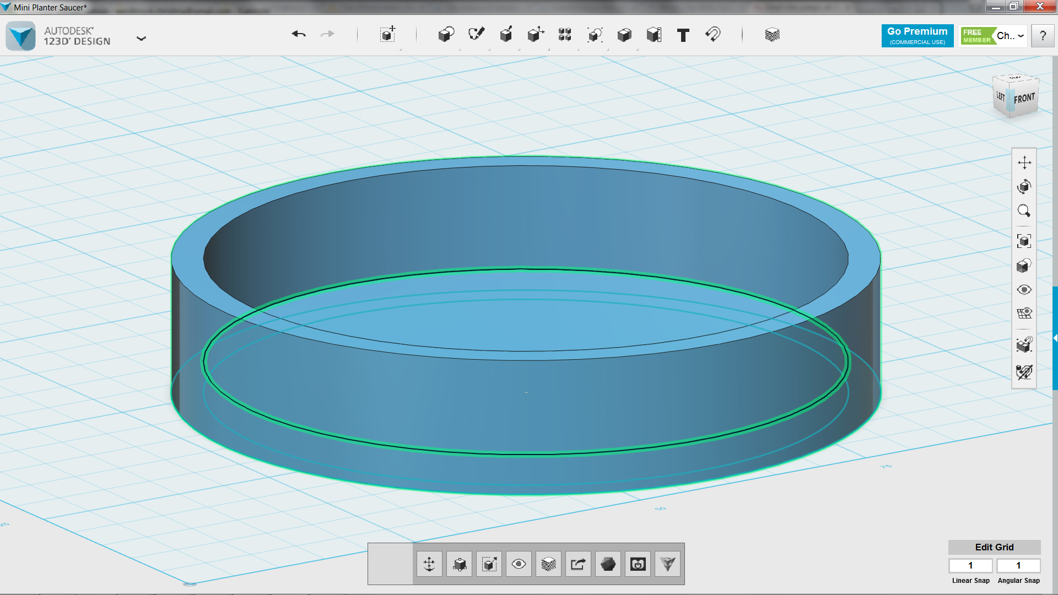Viewport: 1058px width, 595px height.
Task: Expand the right side panel arrow
Action: [1055, 338]
